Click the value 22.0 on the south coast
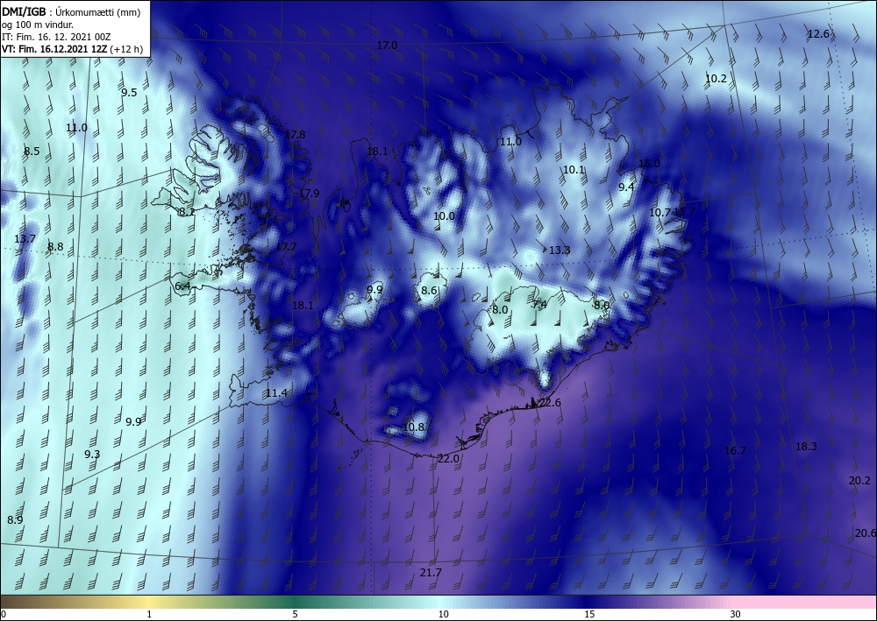 [x=448, y=459]
